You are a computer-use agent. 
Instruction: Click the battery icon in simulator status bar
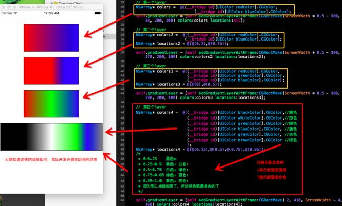click(98, 13)
